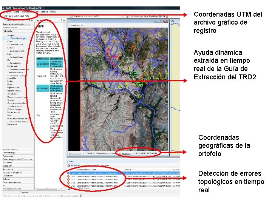The width and height of the screenshot is (272, 204).
Task: Open the projection combo box dropdown
Action: click(x=120, y=16)
